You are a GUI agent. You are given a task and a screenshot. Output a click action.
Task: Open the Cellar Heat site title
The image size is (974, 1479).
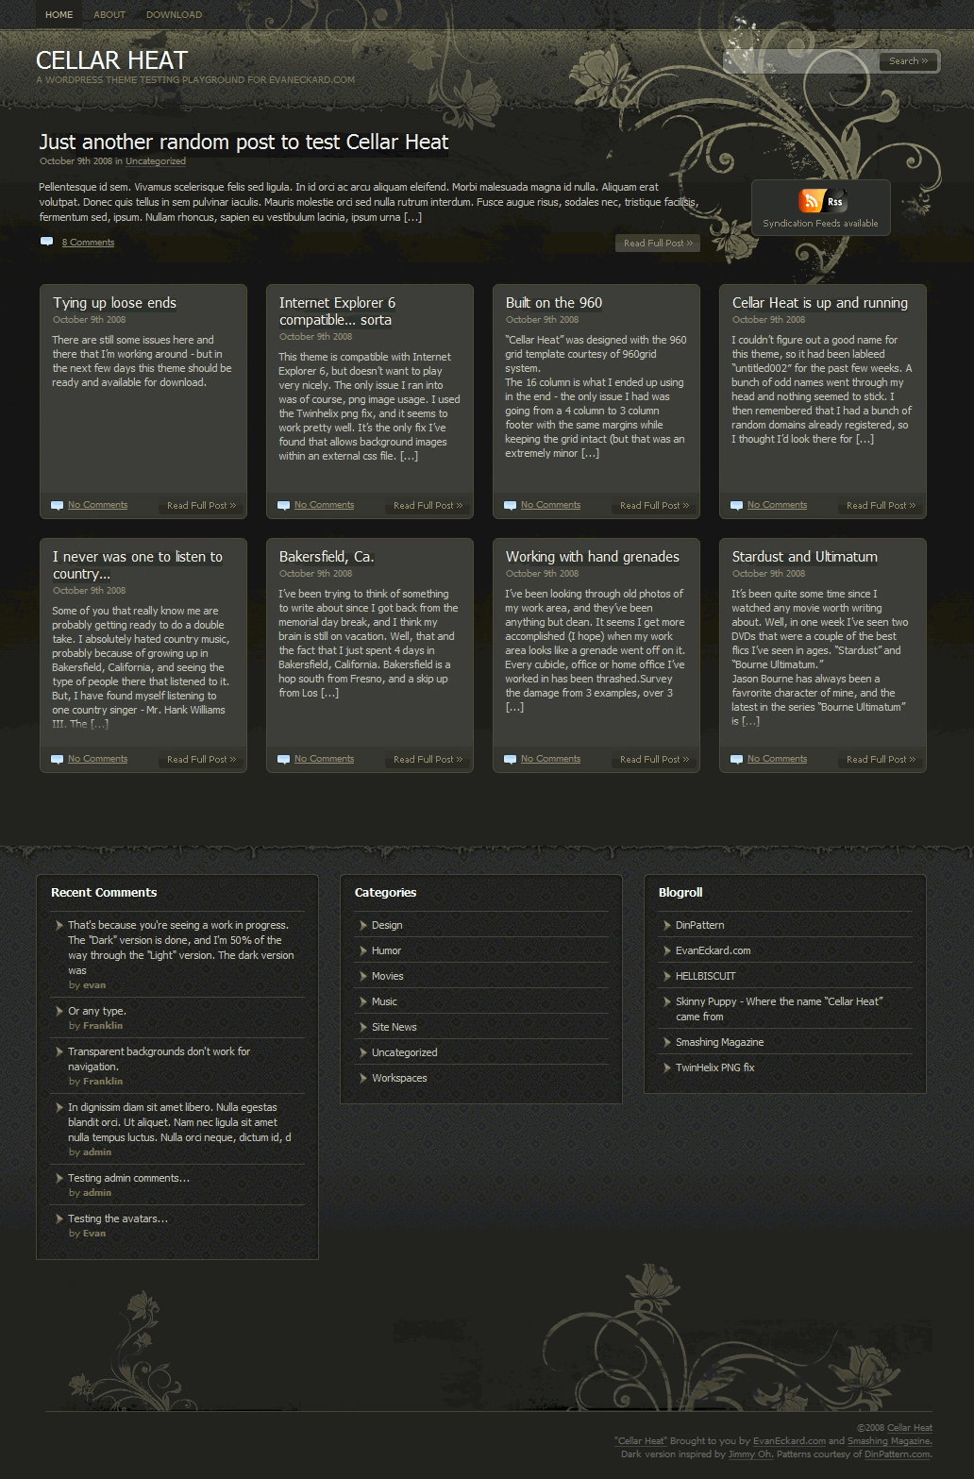point(111,60)
